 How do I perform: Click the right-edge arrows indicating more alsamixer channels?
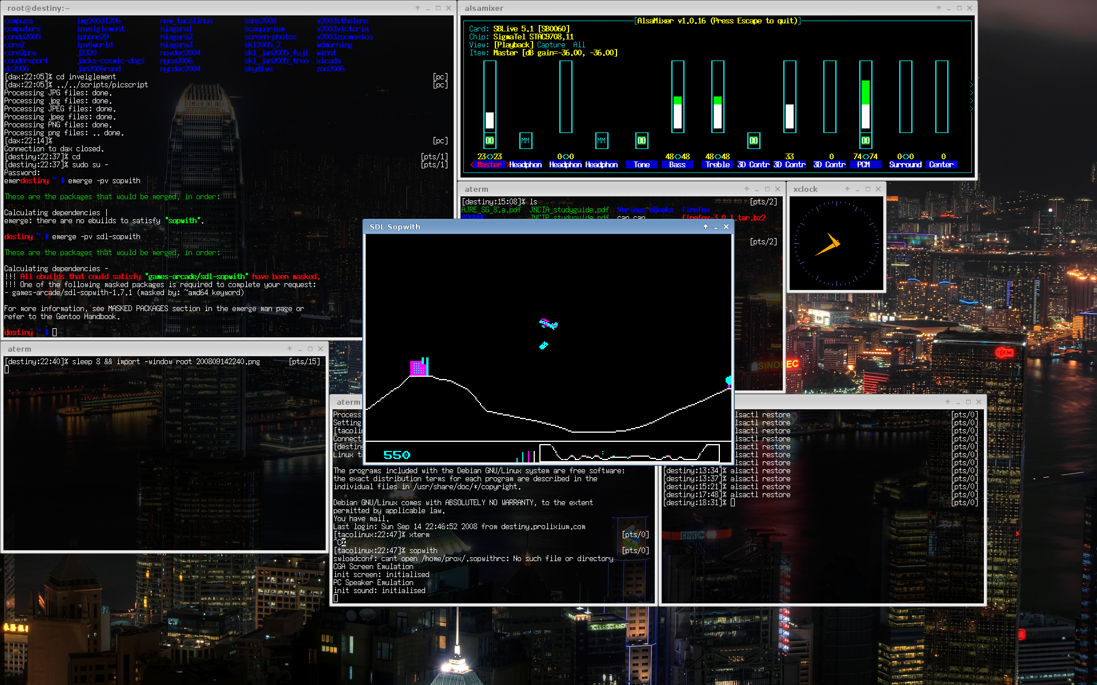click(971, 96)
